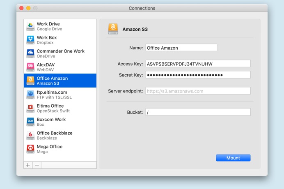Click the FTP with TSL/SSL subtitle
The height and width of the screenshot is (189, 284).
click(x=54, y=97)
